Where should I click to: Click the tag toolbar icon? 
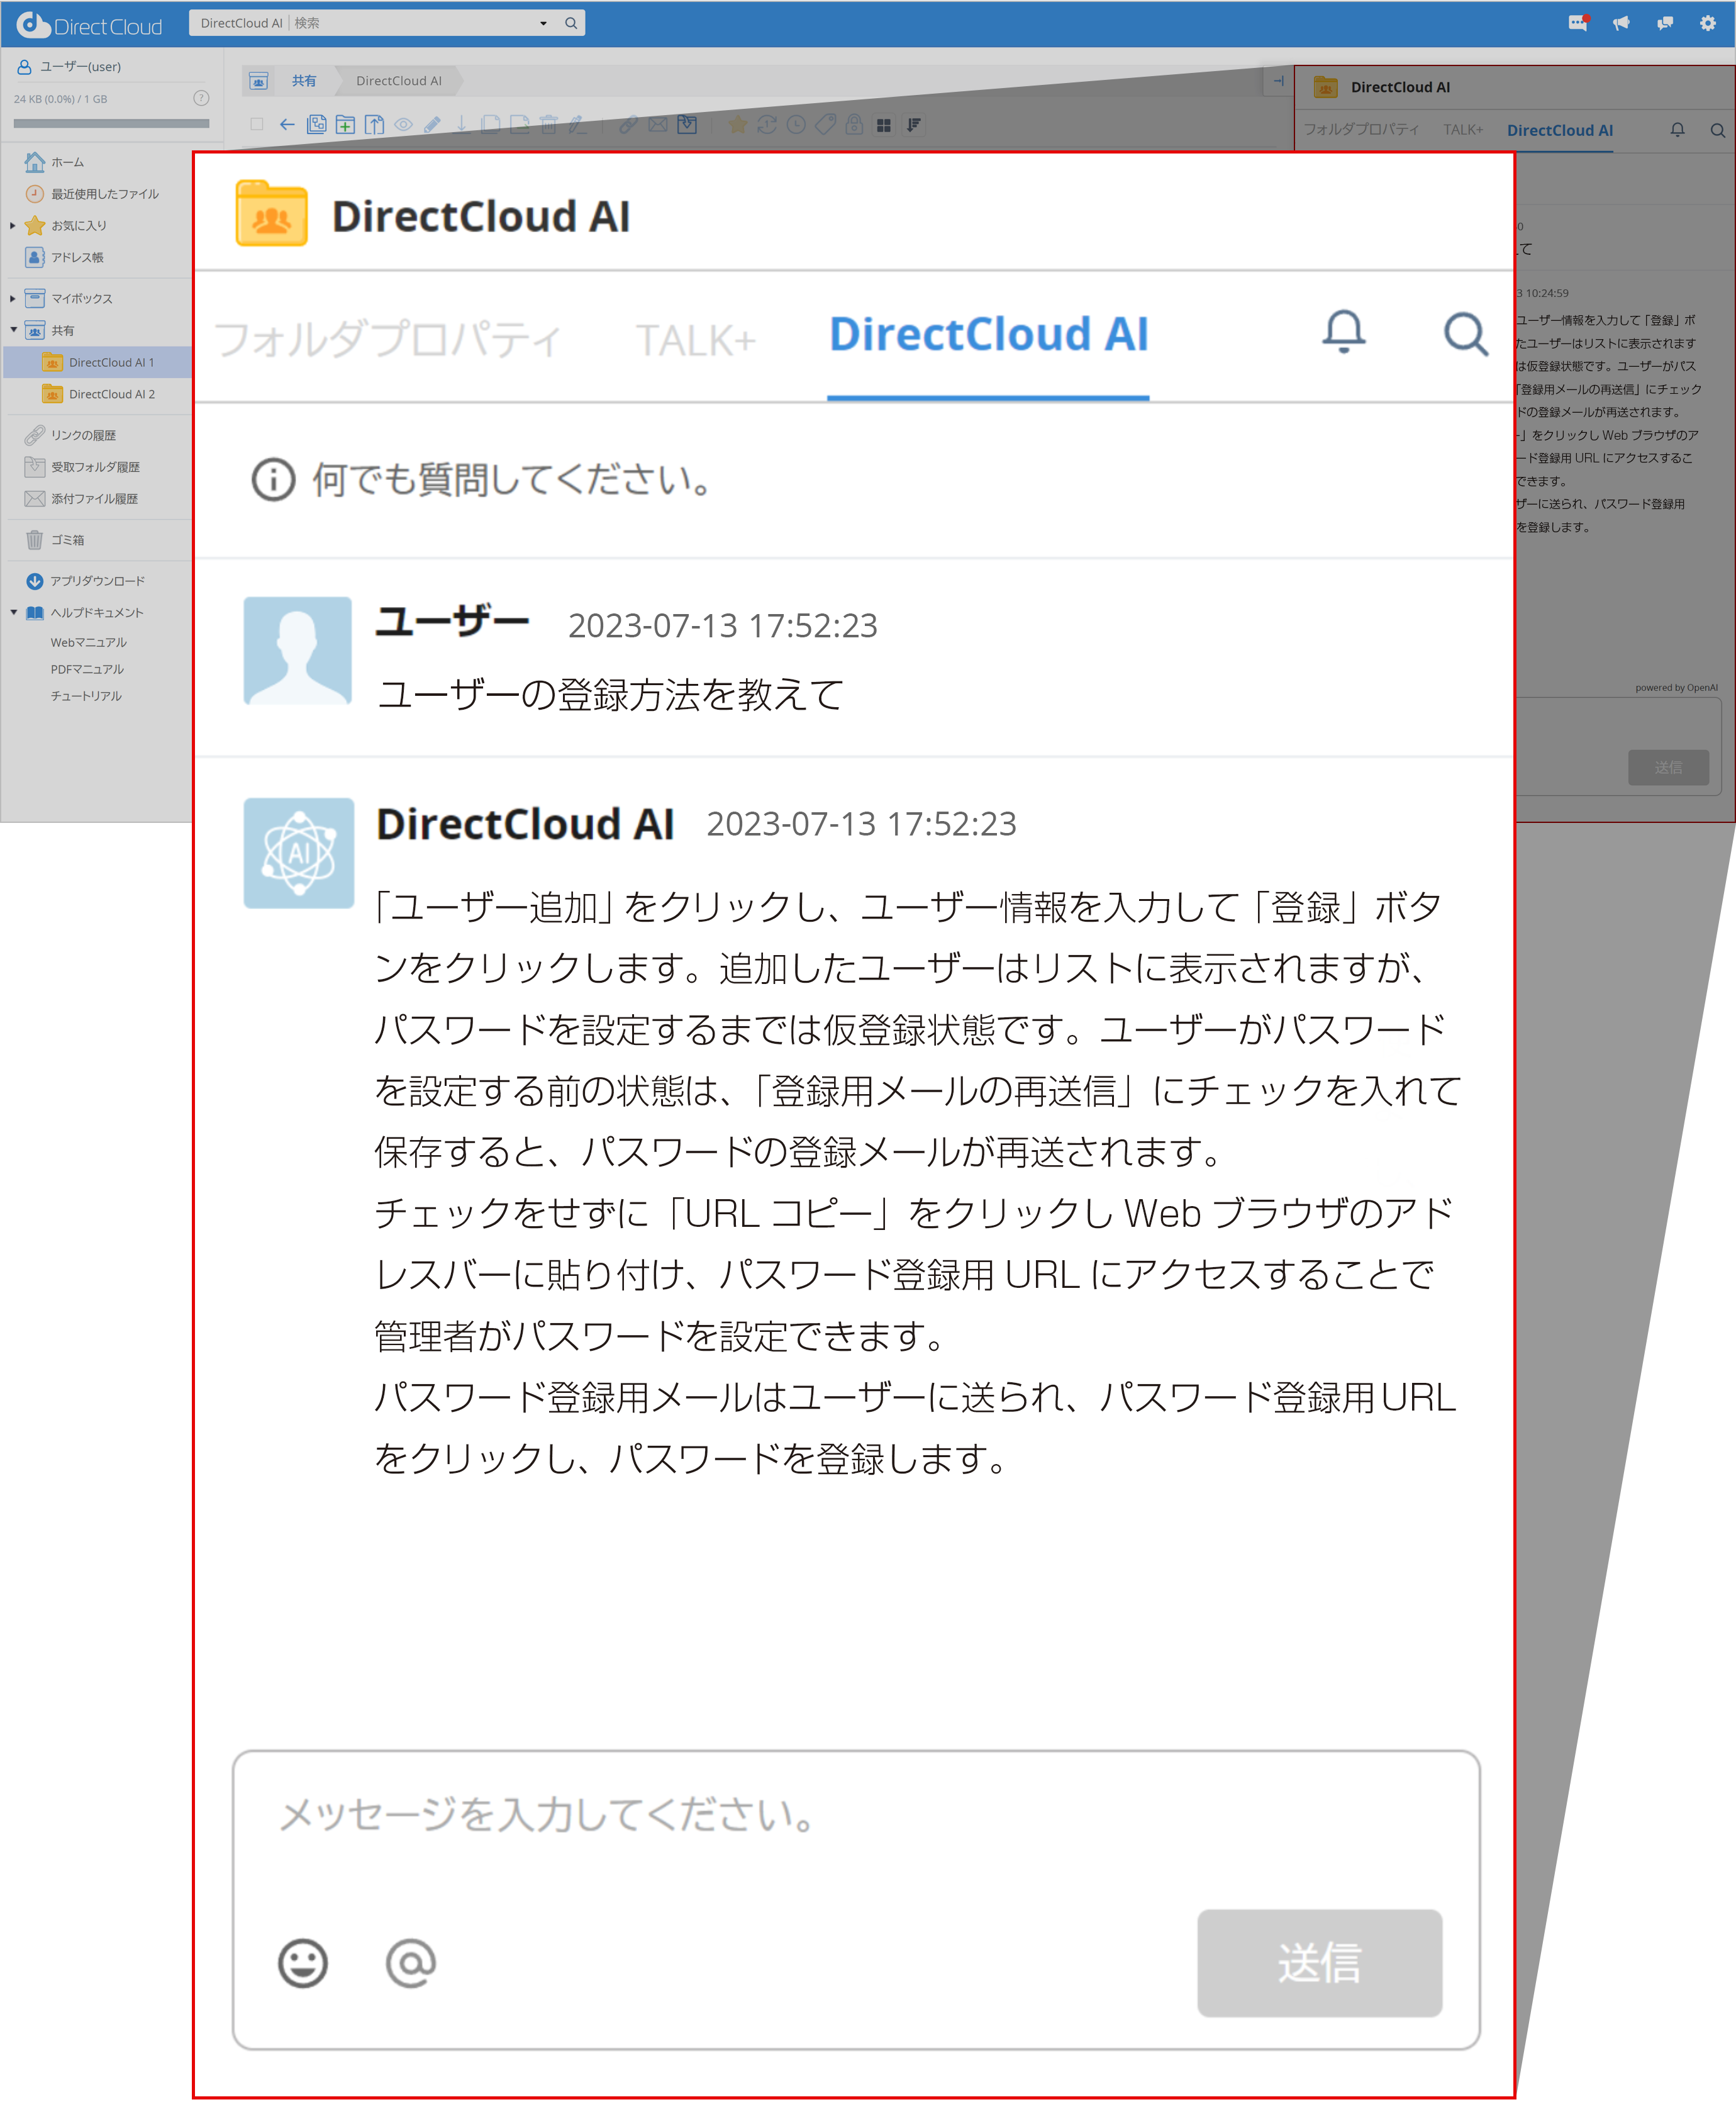(825, 125)
